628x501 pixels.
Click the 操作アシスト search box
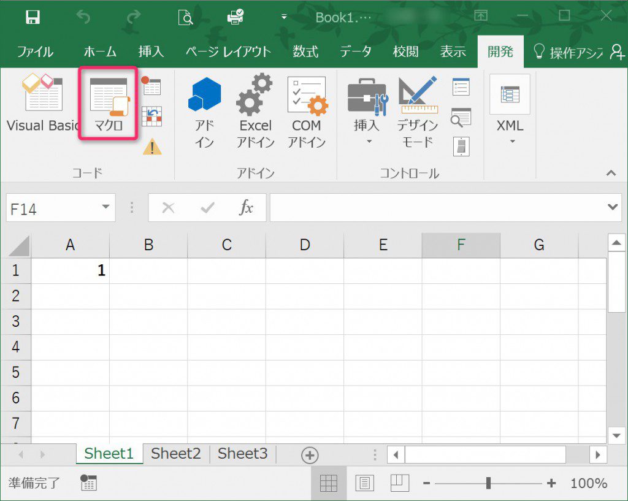[x=567, y=52]
